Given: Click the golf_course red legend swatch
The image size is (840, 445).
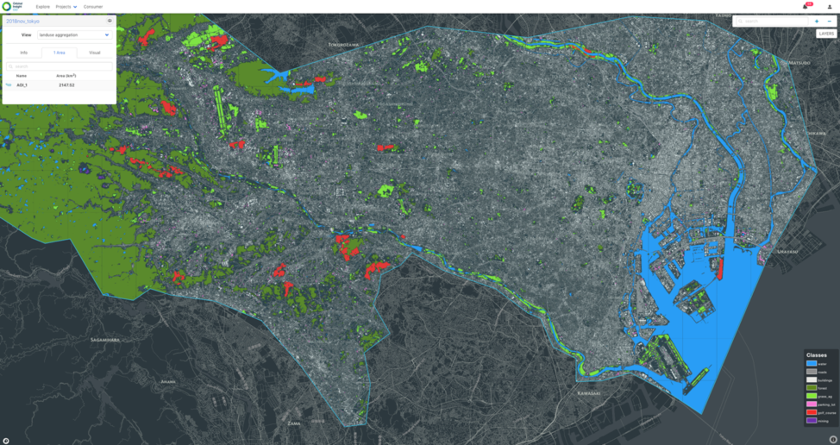Looking at the screenshot, I should click(x=811, y=412).
